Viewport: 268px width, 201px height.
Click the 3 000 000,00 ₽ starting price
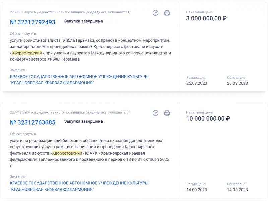[x=206, y=18]
